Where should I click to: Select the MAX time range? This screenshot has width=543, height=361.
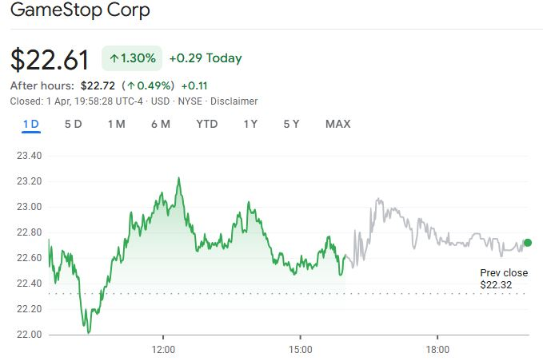pos(337,124)
